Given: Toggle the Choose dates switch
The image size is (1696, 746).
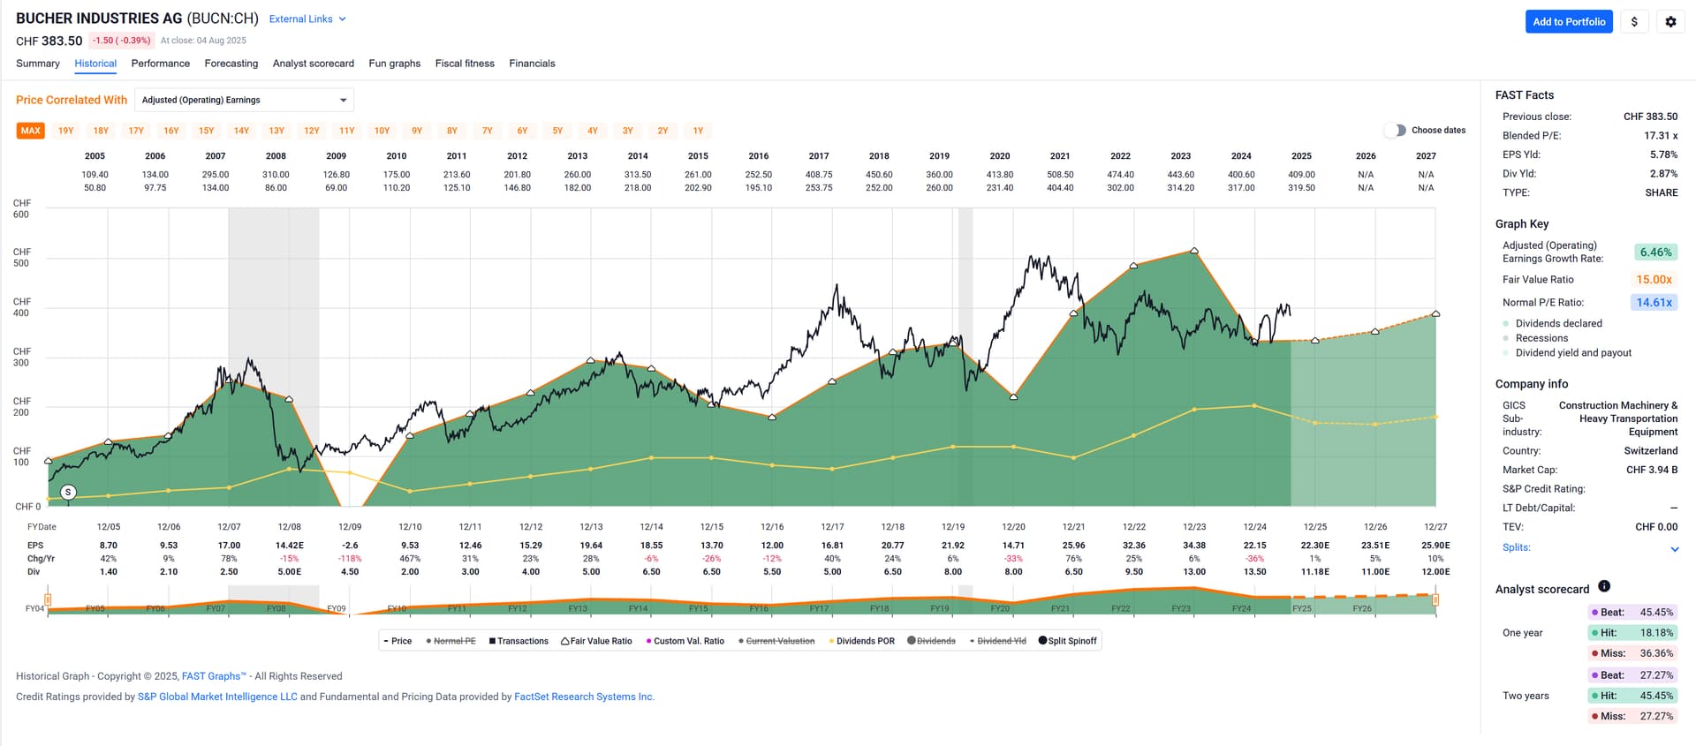Looking at the screenshot, I should coord(1395,130).
